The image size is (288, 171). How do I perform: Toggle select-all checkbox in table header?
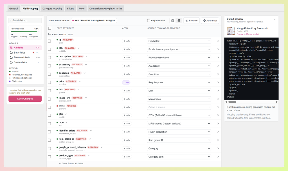pyautogui.click(x=49, y=28)
